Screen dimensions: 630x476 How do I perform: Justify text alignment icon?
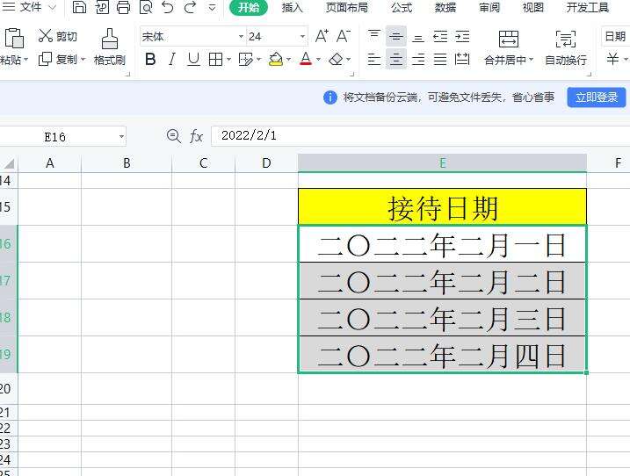coord(440,60)
